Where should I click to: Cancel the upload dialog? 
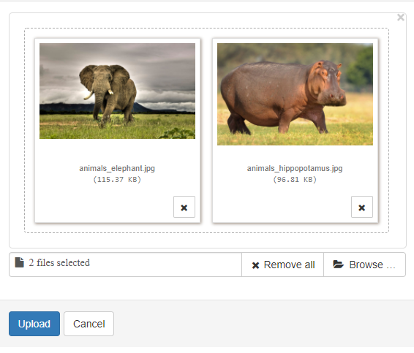(x=89, y=324)
